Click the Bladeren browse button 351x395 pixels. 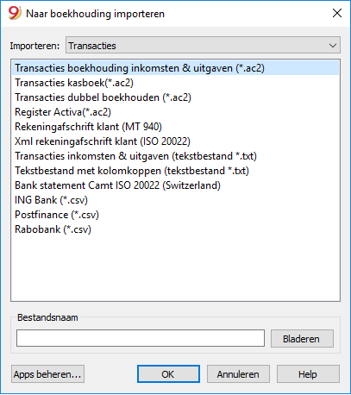click(302, 339)
